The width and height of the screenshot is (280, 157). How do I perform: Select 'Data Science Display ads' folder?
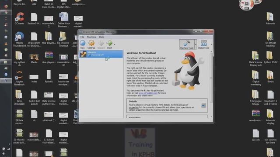[x=255, y=58]
